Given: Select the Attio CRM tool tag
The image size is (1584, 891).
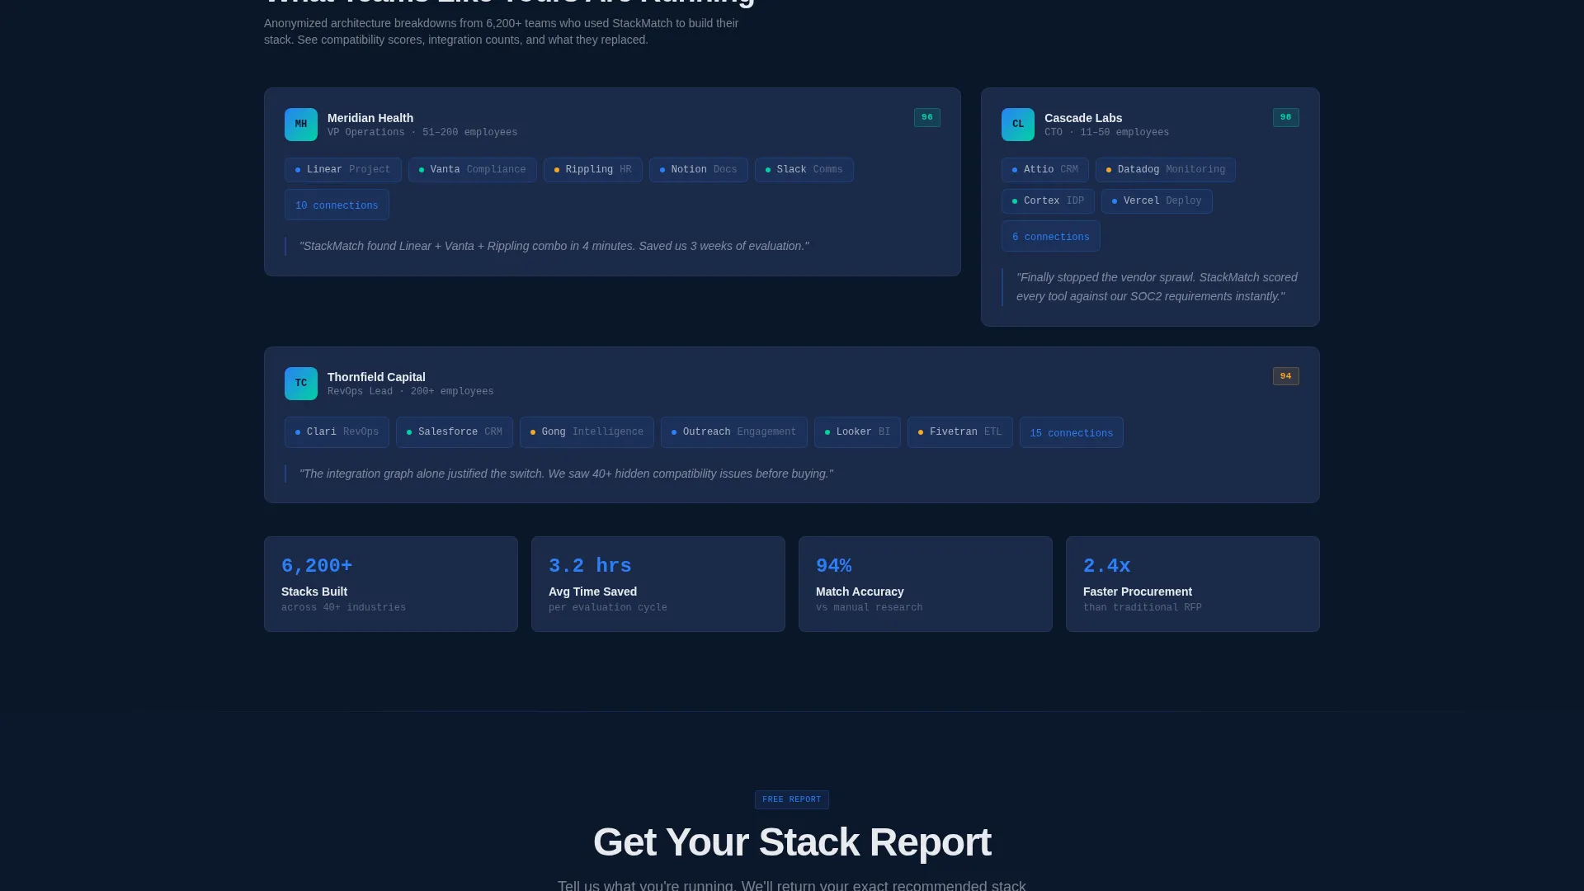Looking at the screenshot, I should click(x=1045, y=170).
